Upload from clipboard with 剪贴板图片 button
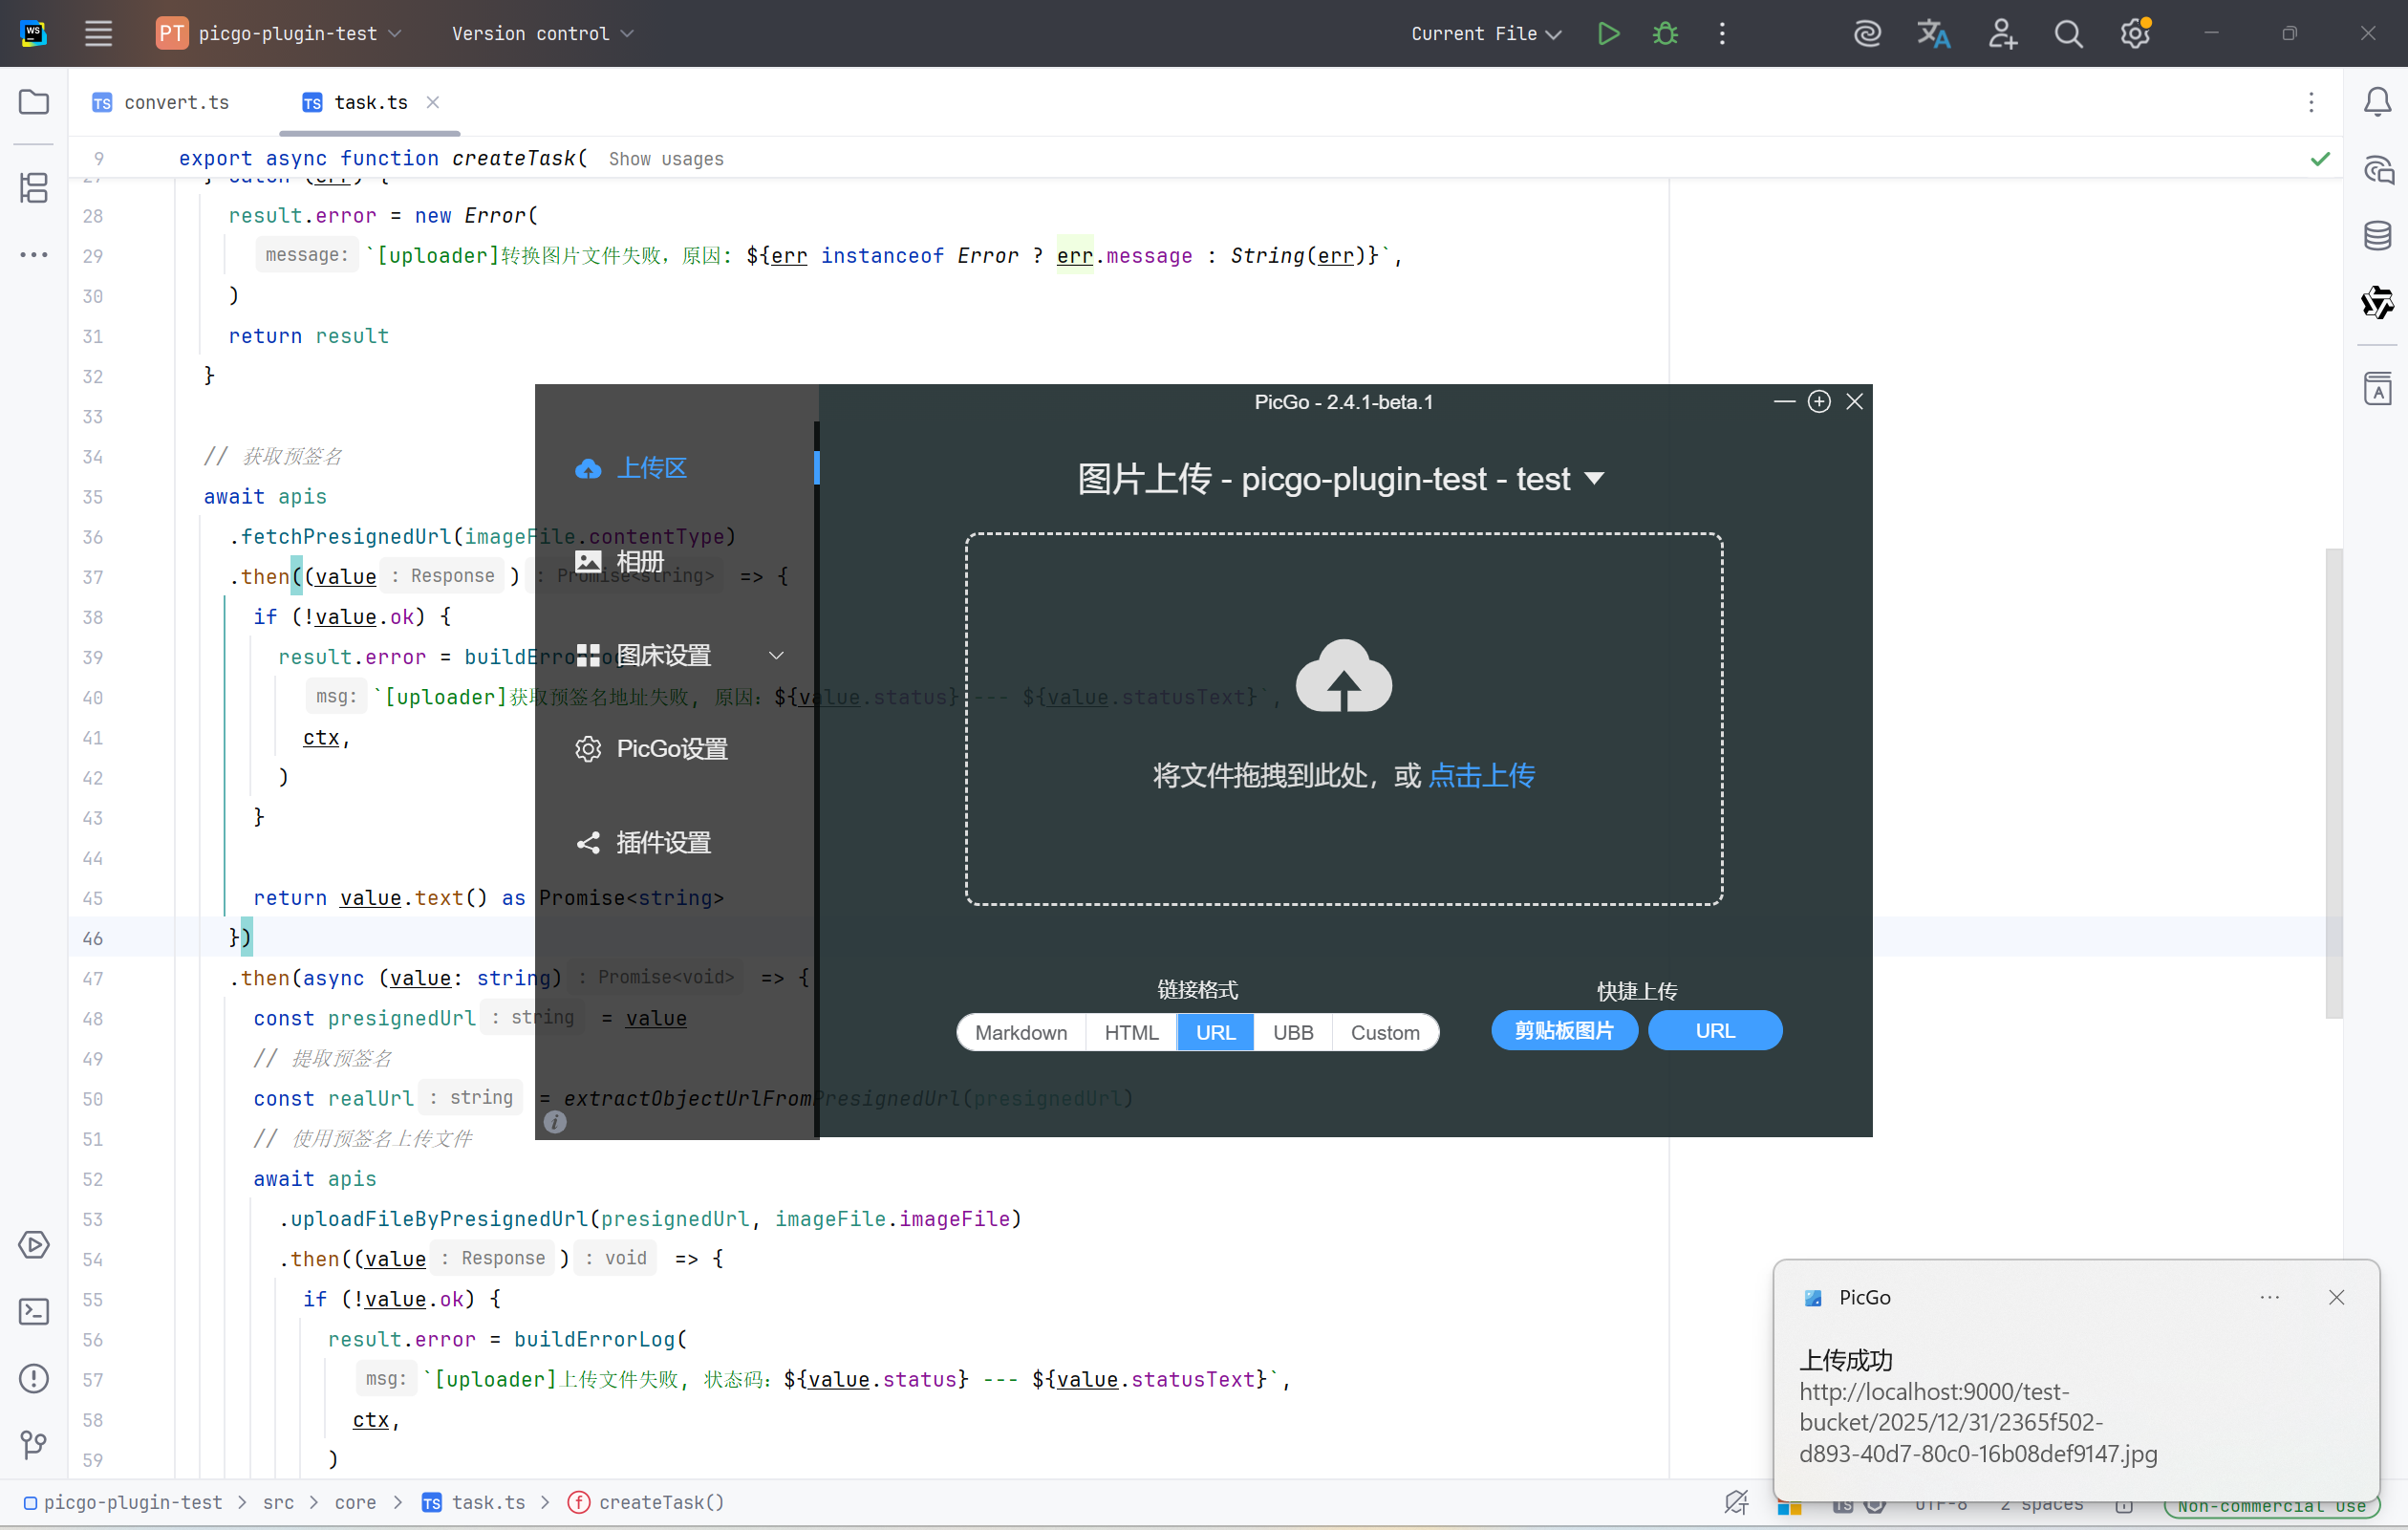 tap(1564, 1030)
